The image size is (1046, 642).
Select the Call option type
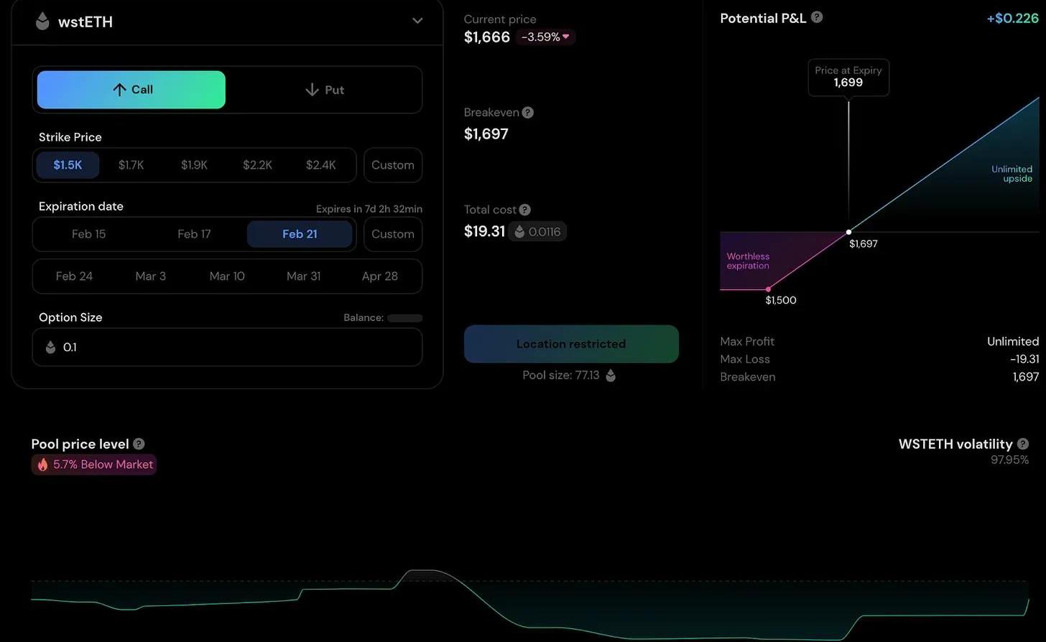point(131,90)
